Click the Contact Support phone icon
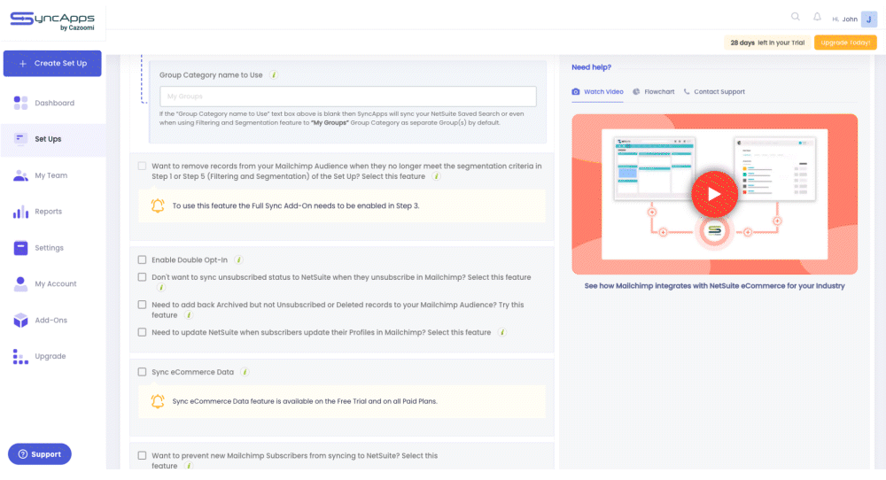The height and width of the screenshot is (480, 886). [x=687, y=91]
